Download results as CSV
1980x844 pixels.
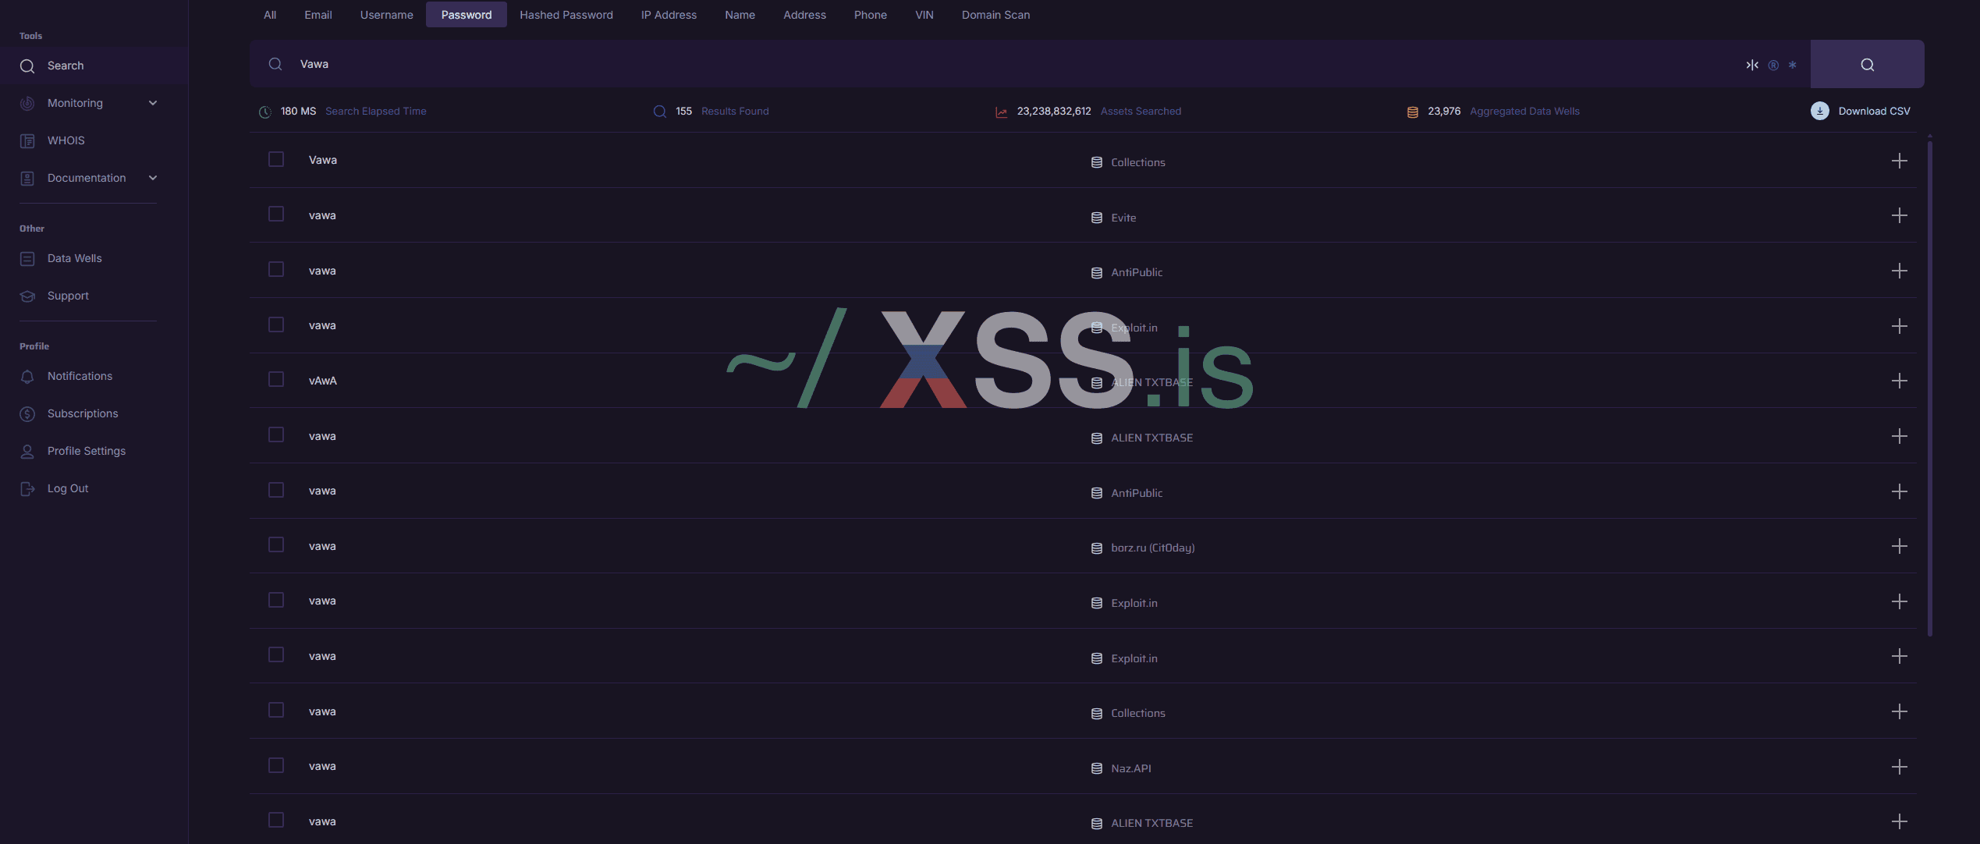(x=1861, y=111)
